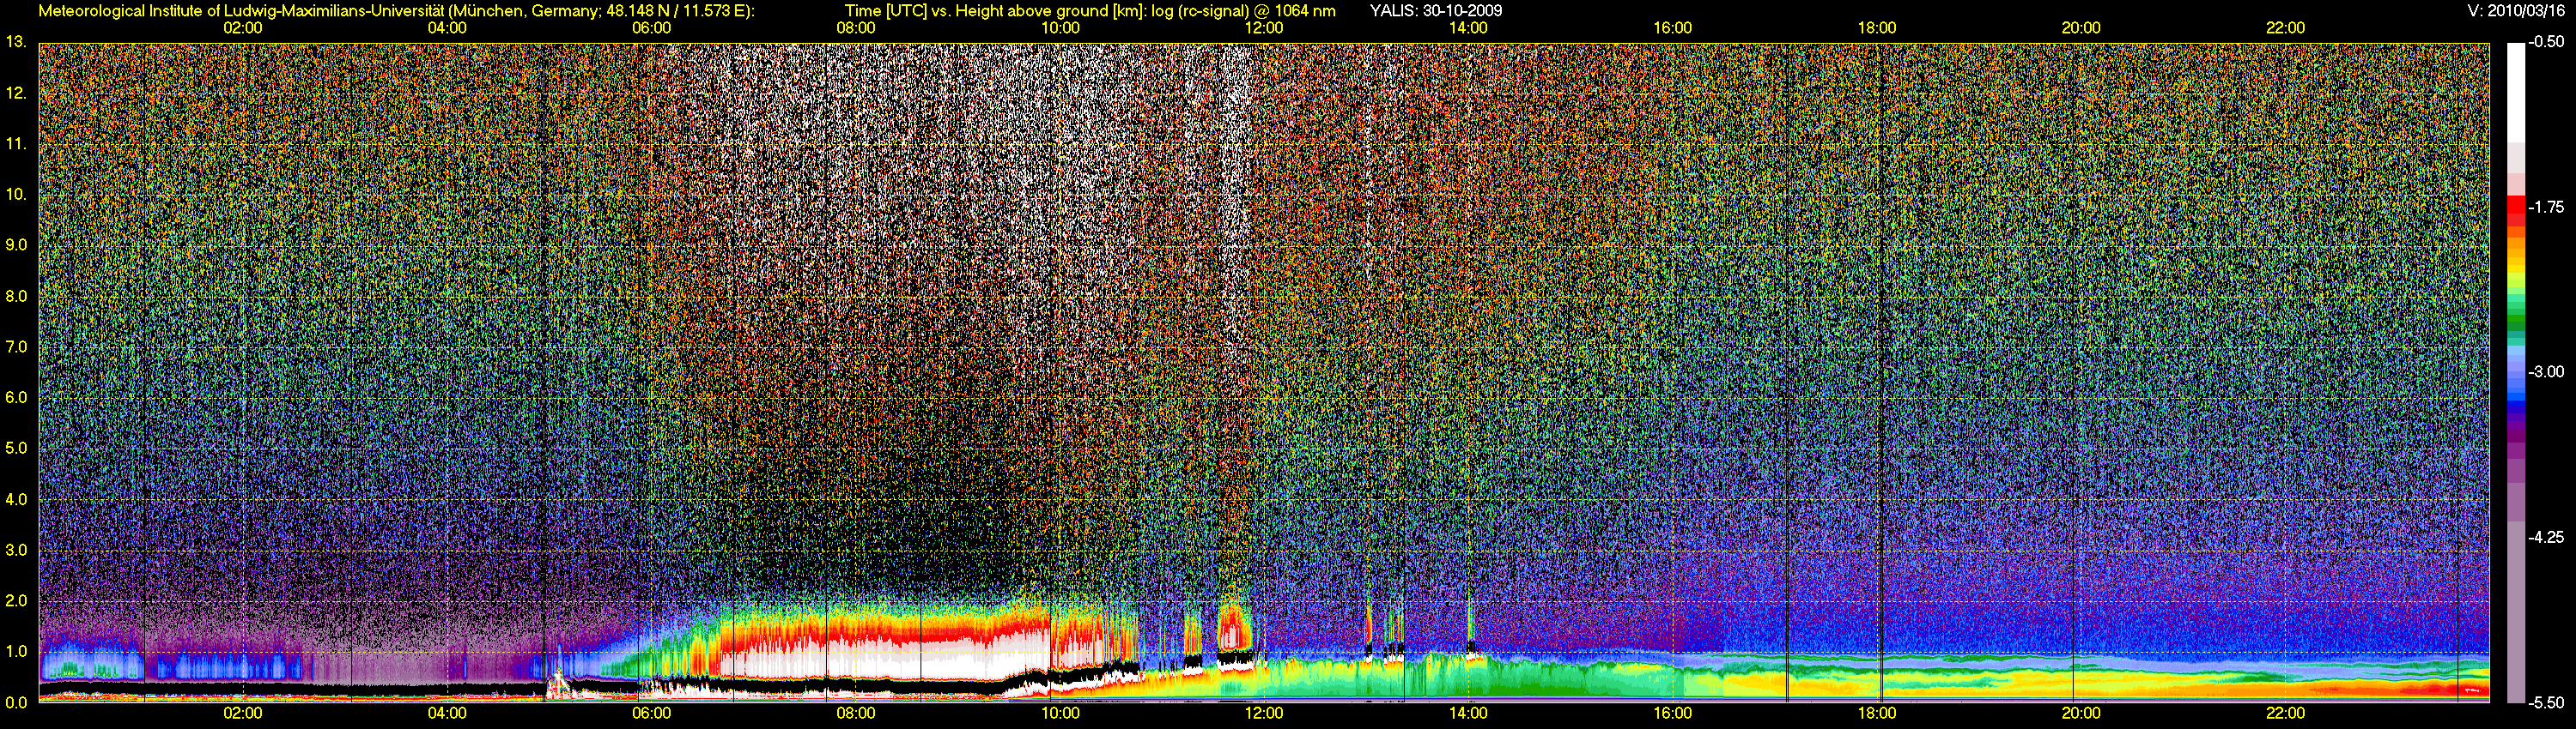The image size is (2576, 729).
Task: Click 12:00 on the upper time axis
Action: coord(1264,28)
